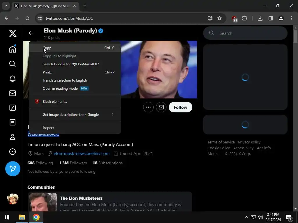
Task: Go to Home in the sidebar
Action: pyautogui.click(x=13, y=49)
